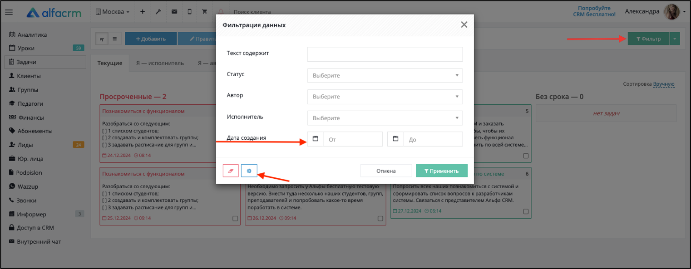Expand the Автор dropdown
This screenshot has width=691, height=269.
(x=385, y=97)
